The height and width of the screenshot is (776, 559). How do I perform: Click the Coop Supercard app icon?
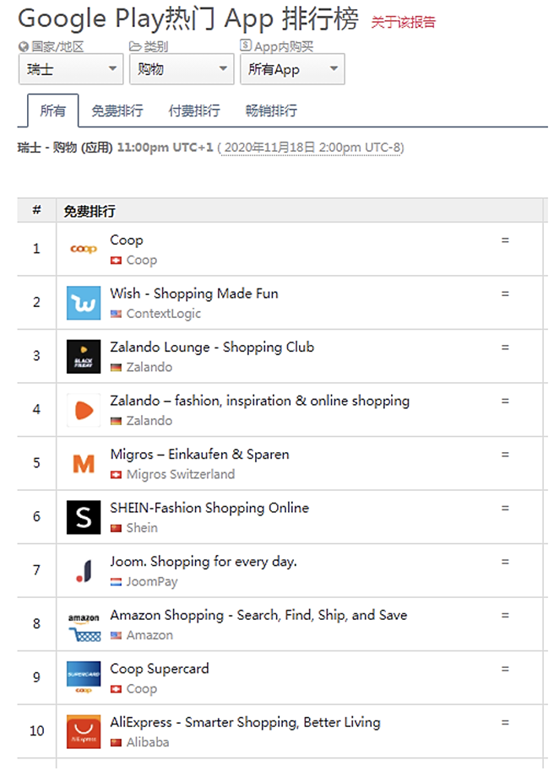tap(84, 678)
